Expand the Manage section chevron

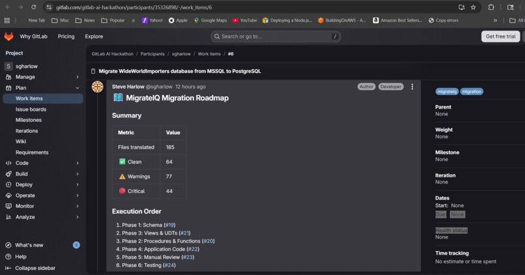click(78, 77)
